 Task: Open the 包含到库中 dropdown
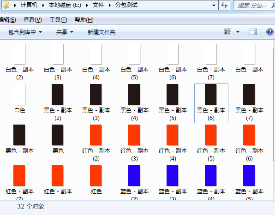[x=25, y=32]
